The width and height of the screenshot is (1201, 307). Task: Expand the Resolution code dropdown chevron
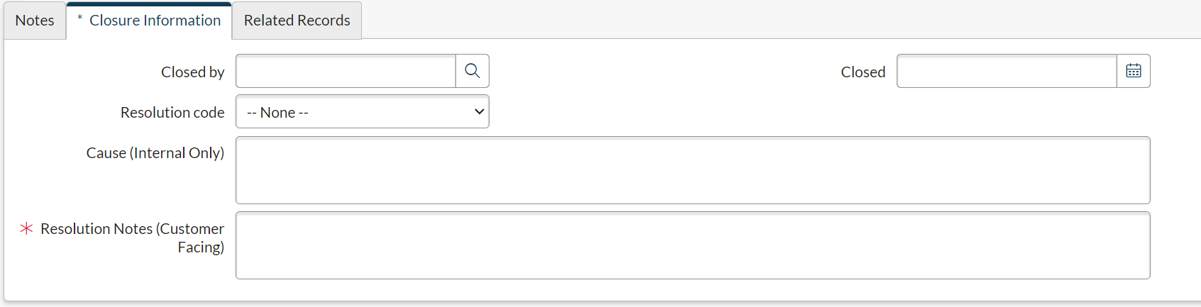click(480, 111)
